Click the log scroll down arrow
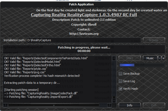 point(114,100)
